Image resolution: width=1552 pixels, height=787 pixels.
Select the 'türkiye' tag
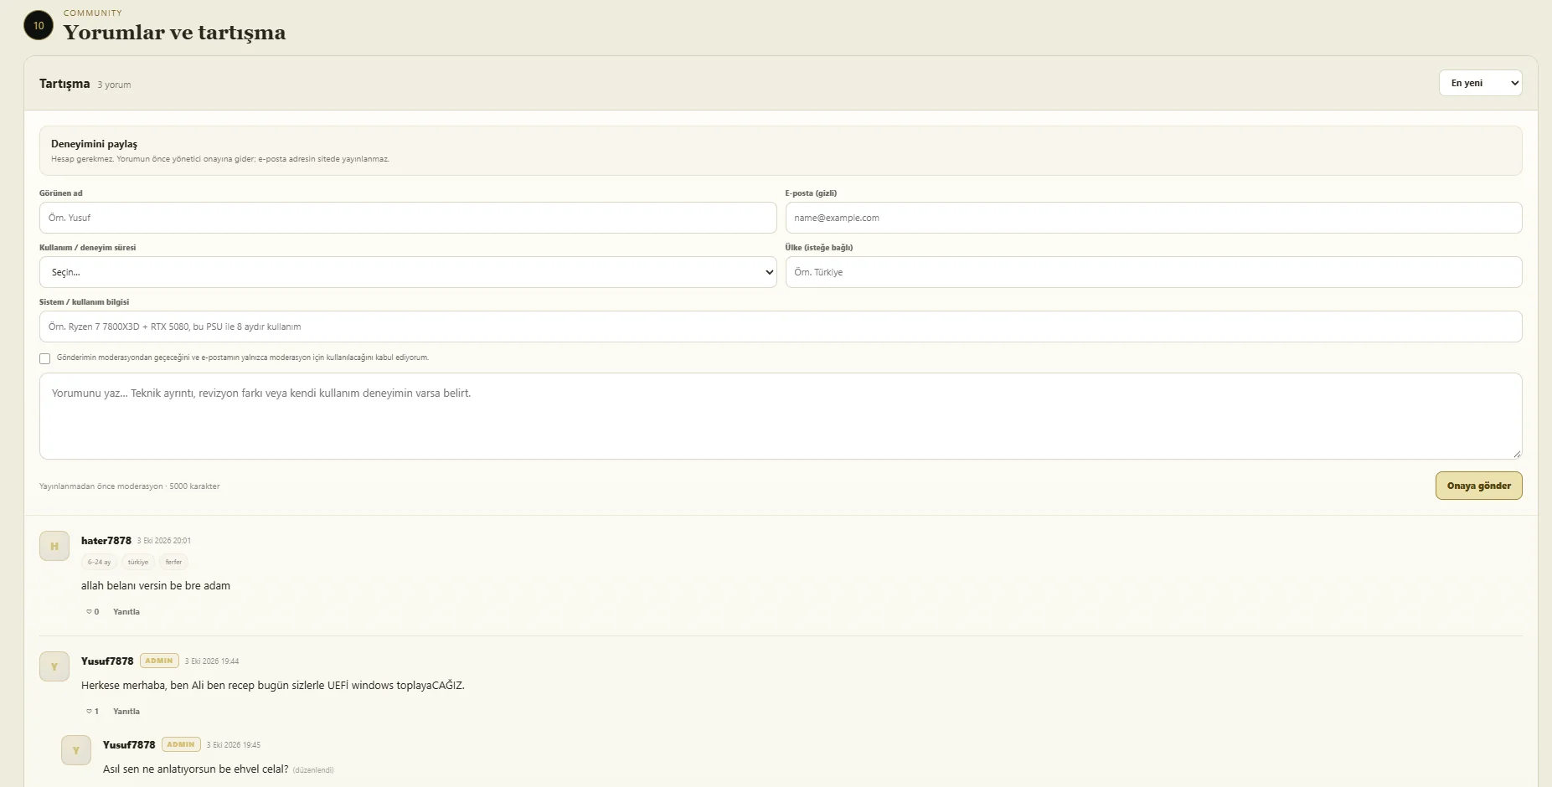pyautogui.click(x=138, y=563)
